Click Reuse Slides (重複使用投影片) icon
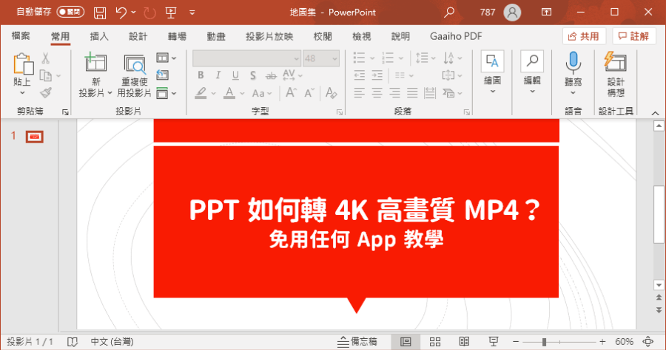Screen dimensions: 666x350 click(135, 64)
